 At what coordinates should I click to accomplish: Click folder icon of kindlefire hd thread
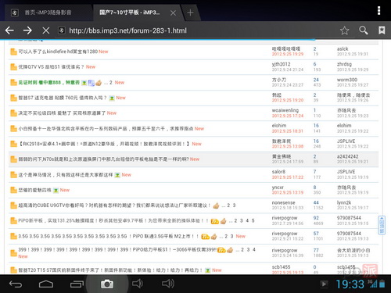13,52
